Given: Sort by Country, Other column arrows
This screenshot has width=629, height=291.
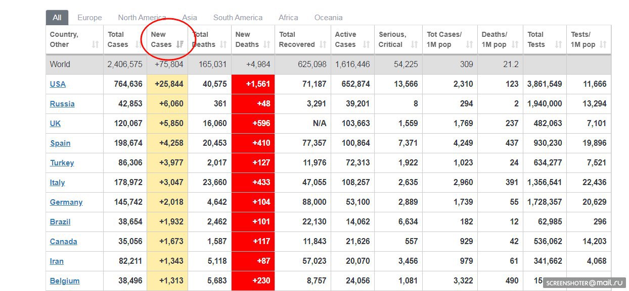Looking at the screenshot, I should (96, 44).
